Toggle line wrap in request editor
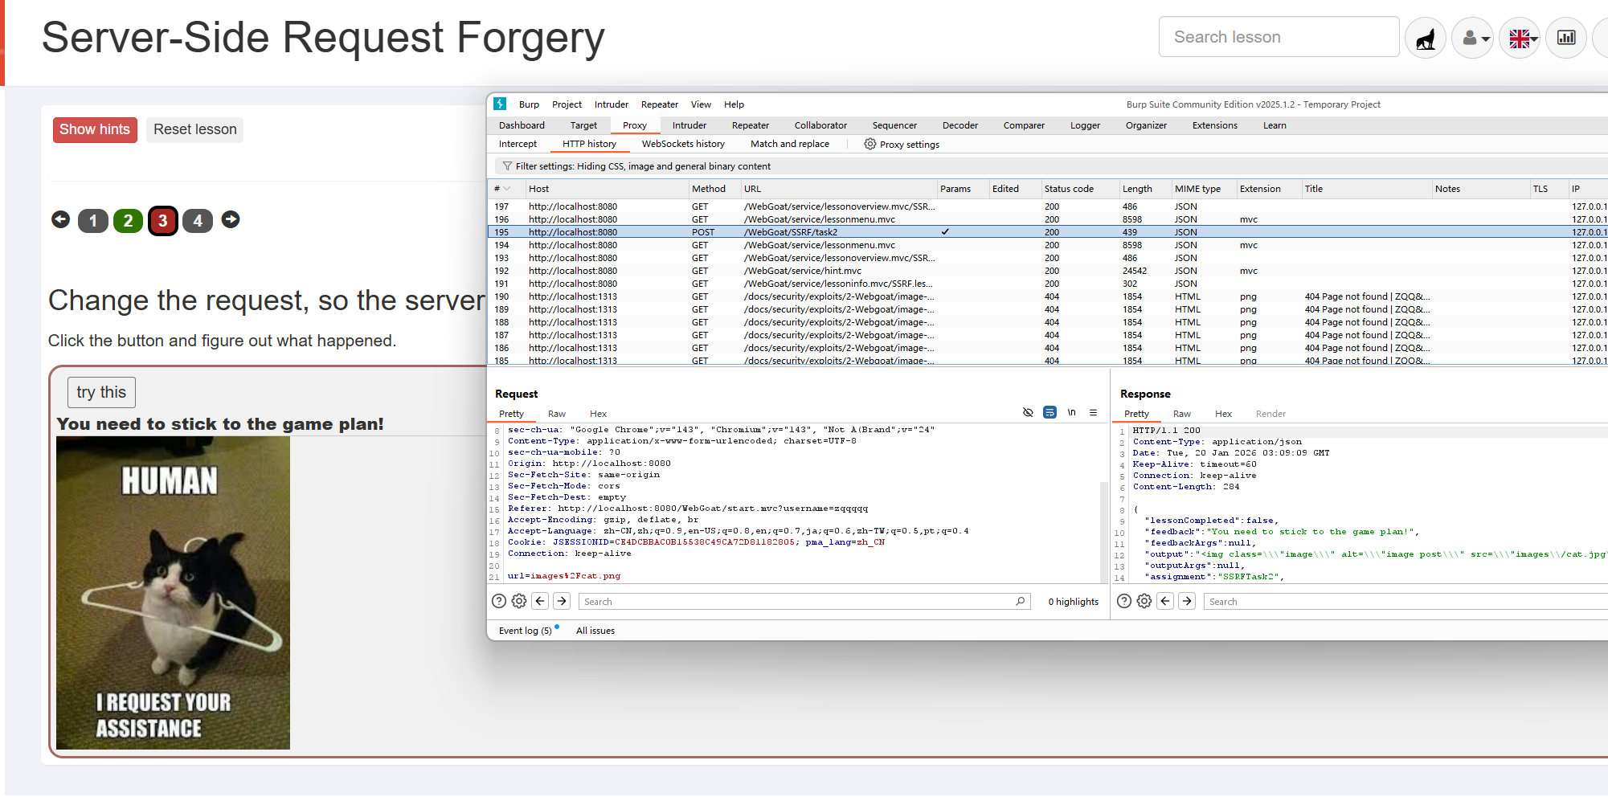 click(x=1049, y=413)
